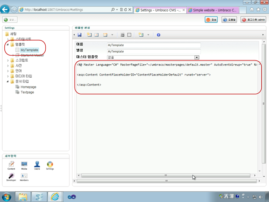Collapse the 템플릿 folder in tree

tap(8, 44)
